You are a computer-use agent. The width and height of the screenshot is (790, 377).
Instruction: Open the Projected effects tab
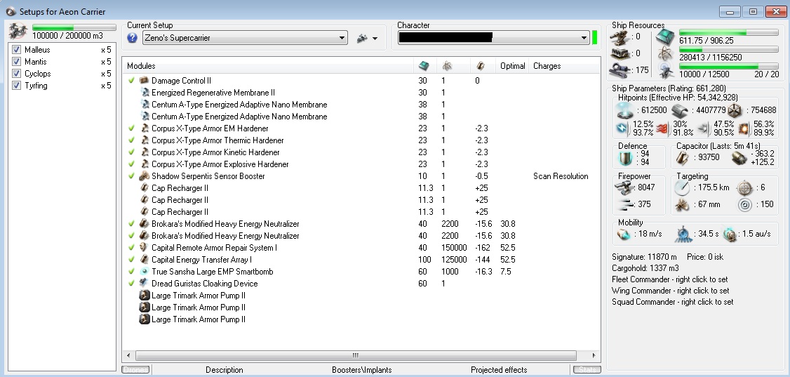click(x=499, y=370)
